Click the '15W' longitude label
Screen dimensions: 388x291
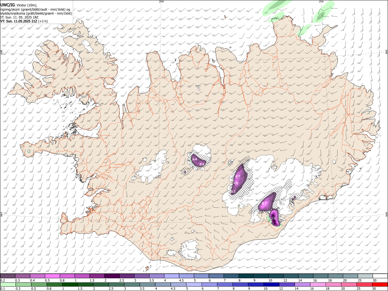pyautogui.click(x=321, y=2)
